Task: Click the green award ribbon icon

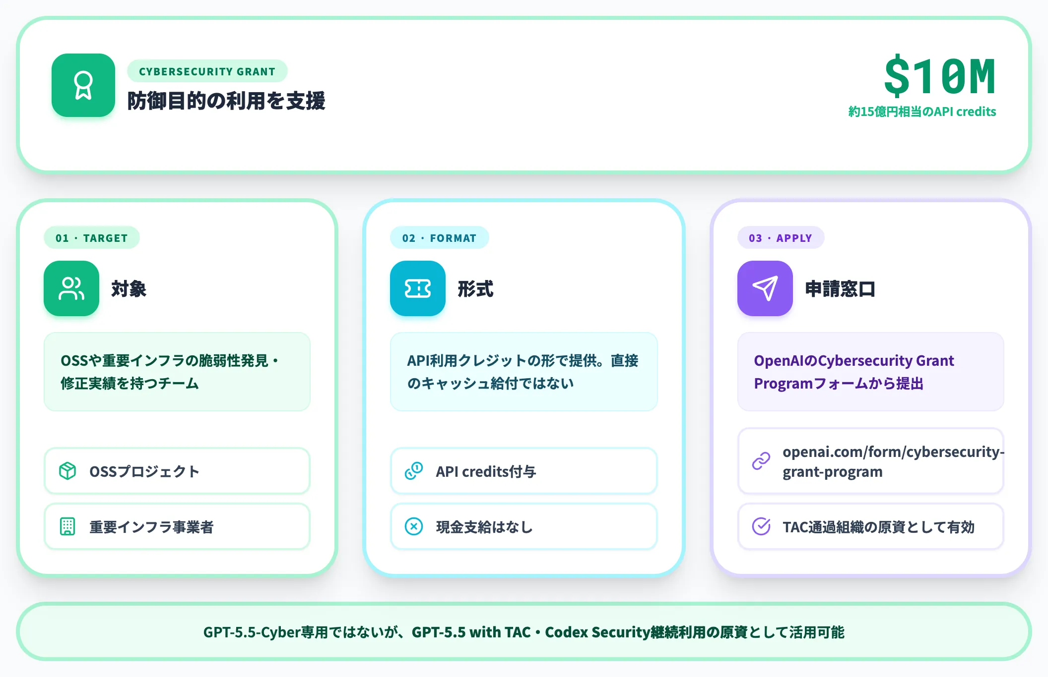Action: (x=83, y=85)
